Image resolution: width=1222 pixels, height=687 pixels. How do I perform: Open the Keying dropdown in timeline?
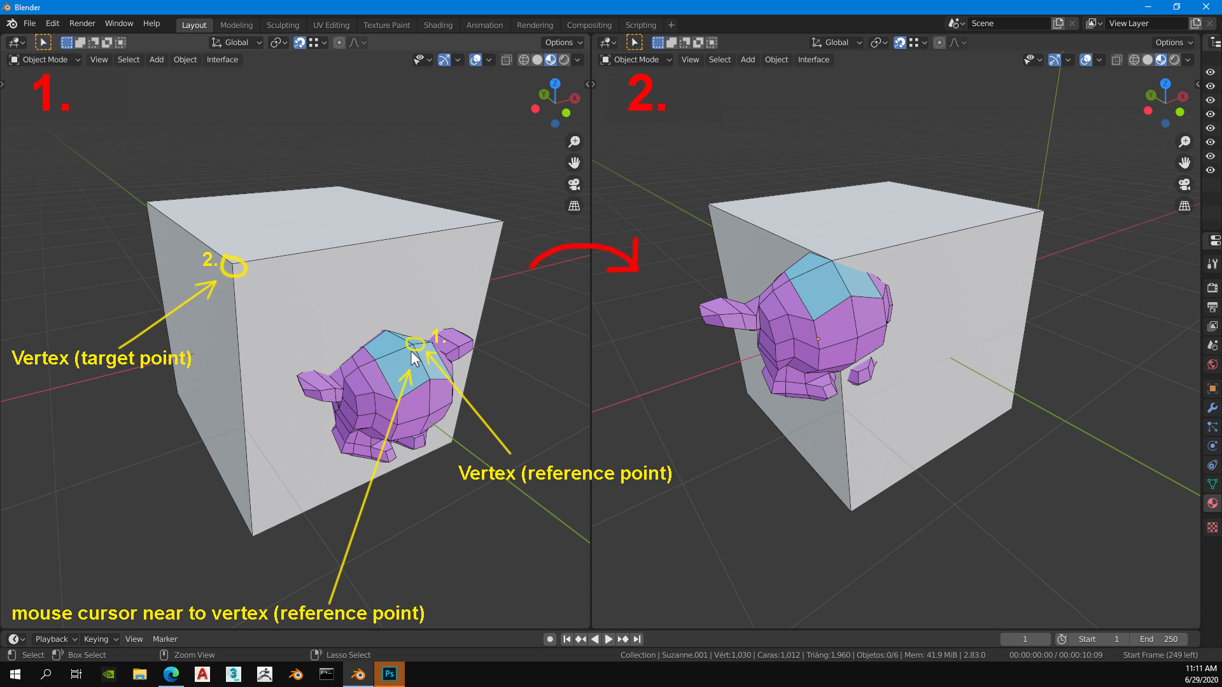pyautogui.click(x=101, y=639)
